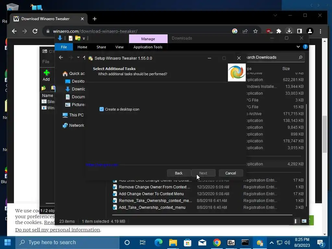Click Name column header in 7-Zip
332x249 pixels.
(x=47, y=96)
